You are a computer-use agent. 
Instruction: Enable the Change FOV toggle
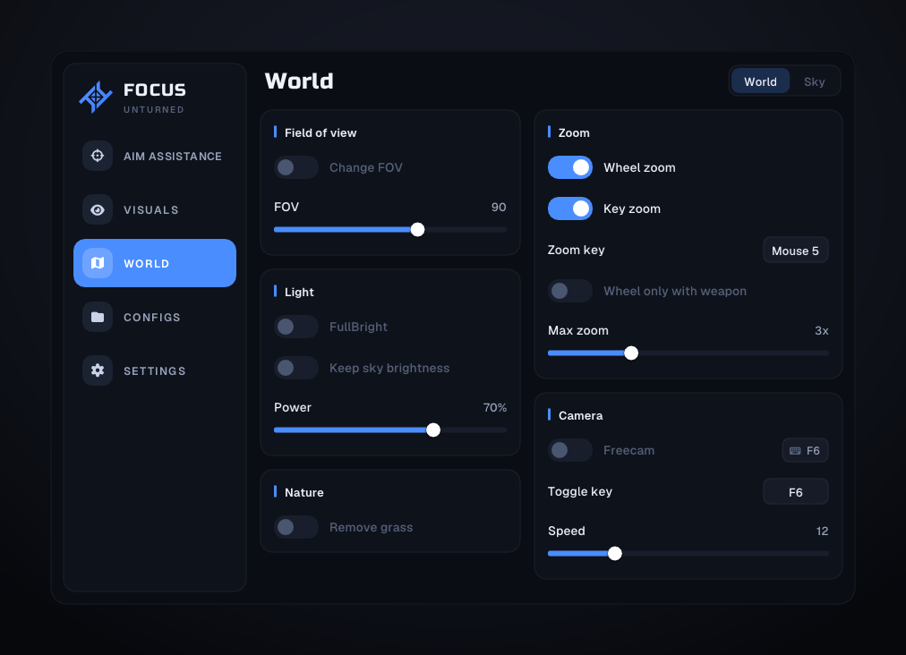pos(295,167)
